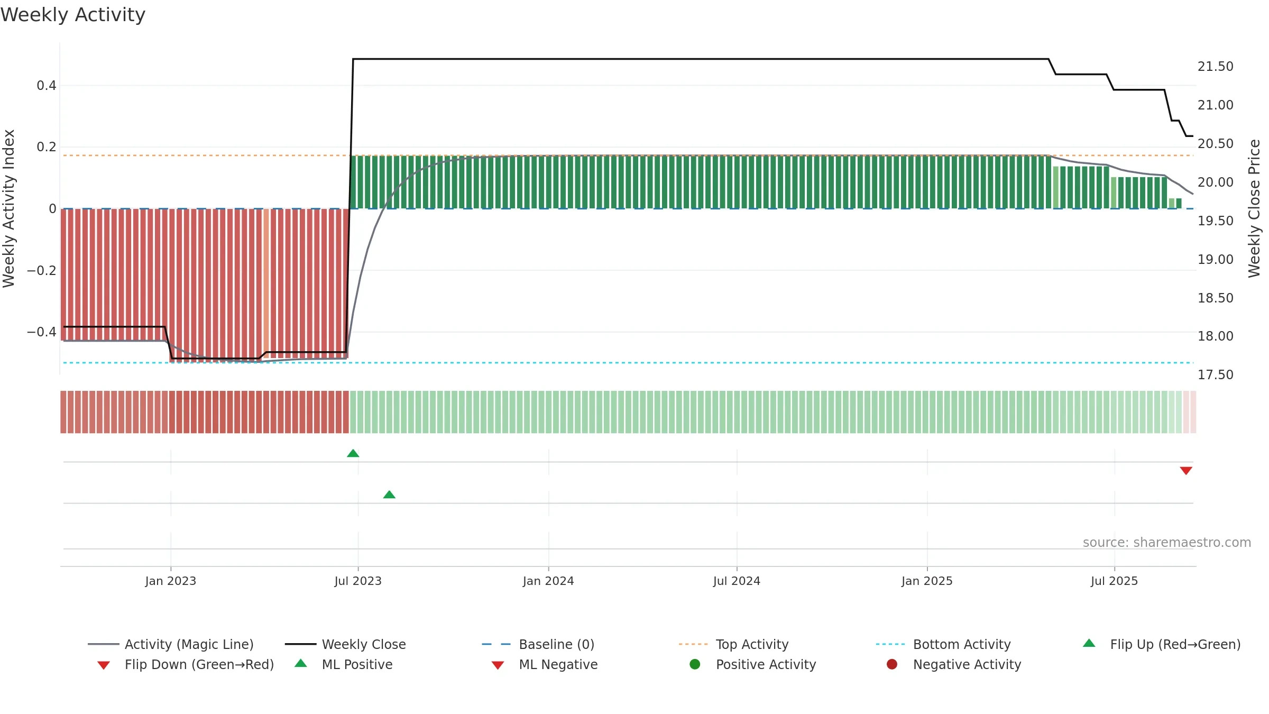Viewport: 1269px width, 714px height.
Task: Click the −0.2 left axis tick label
Action: pos(42,271)
